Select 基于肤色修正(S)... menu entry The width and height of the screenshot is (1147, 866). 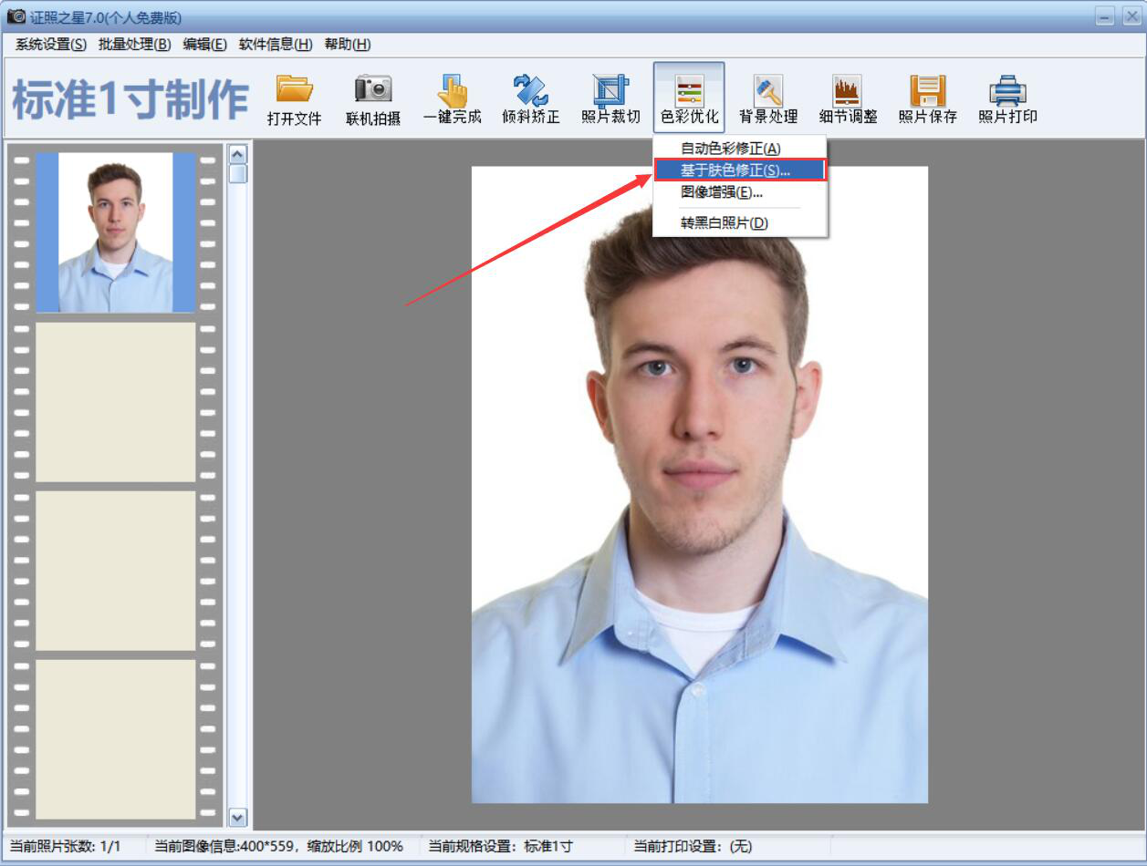click(x=740, y=170)
